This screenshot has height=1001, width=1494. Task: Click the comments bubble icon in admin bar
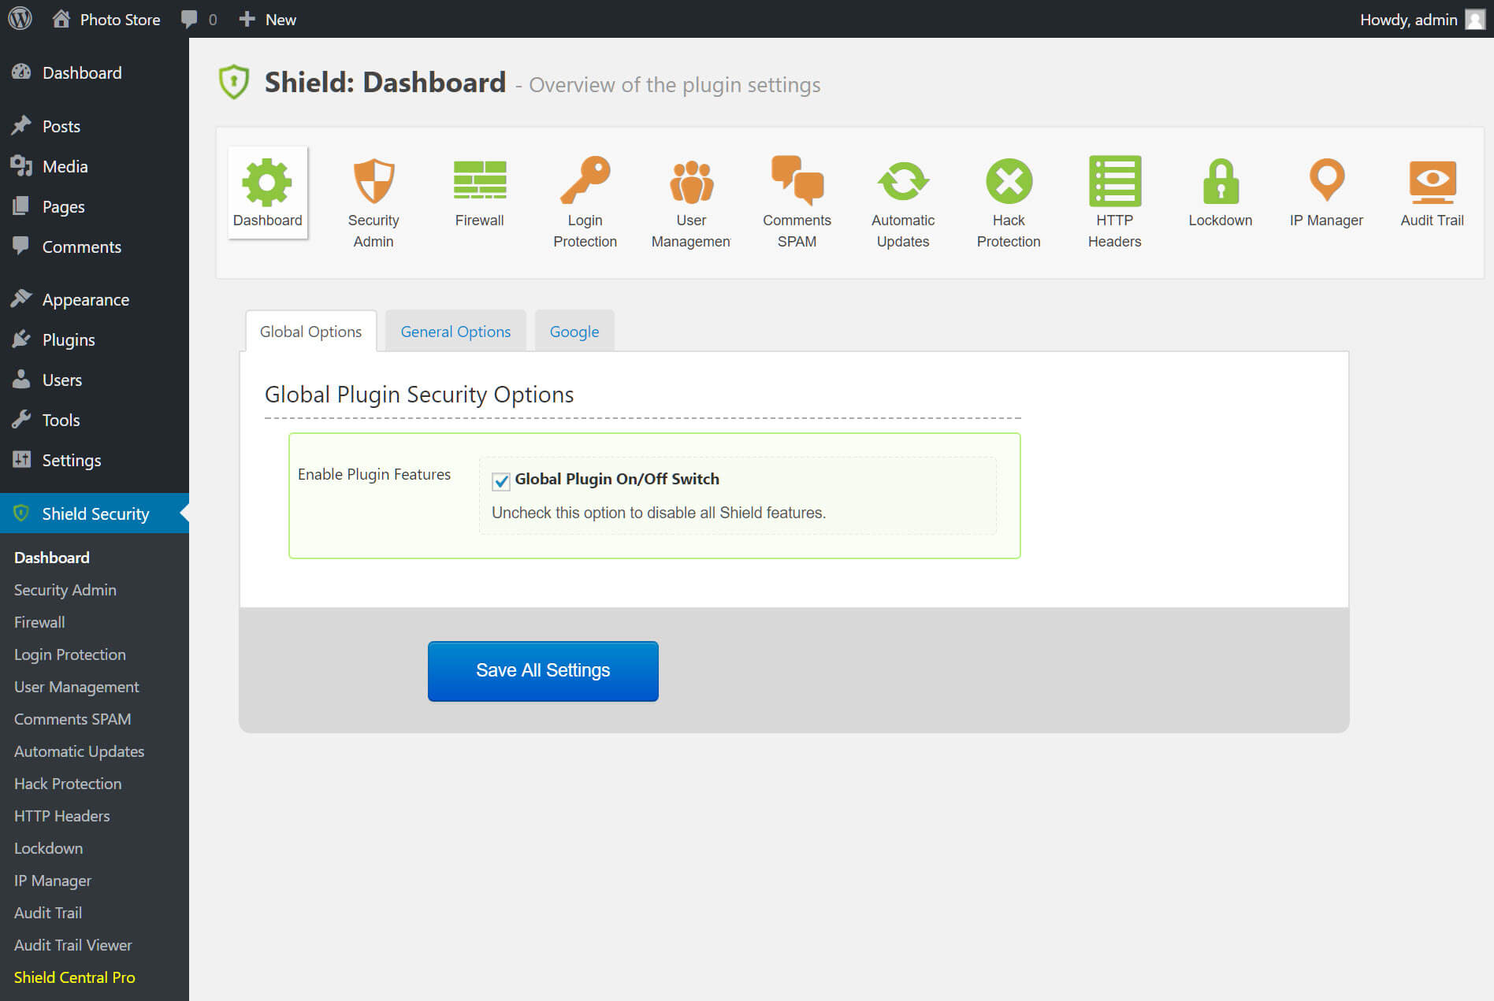click(x=189, y=20)
